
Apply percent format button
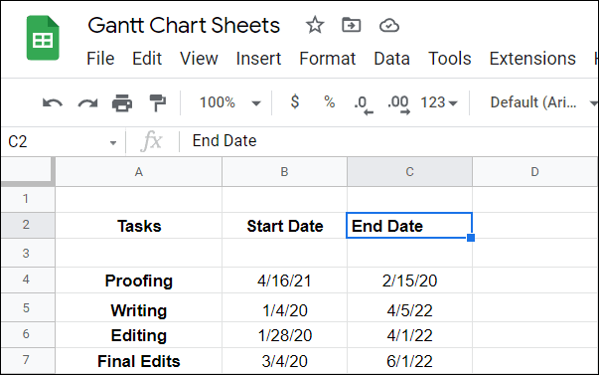(x=329, y=102)
